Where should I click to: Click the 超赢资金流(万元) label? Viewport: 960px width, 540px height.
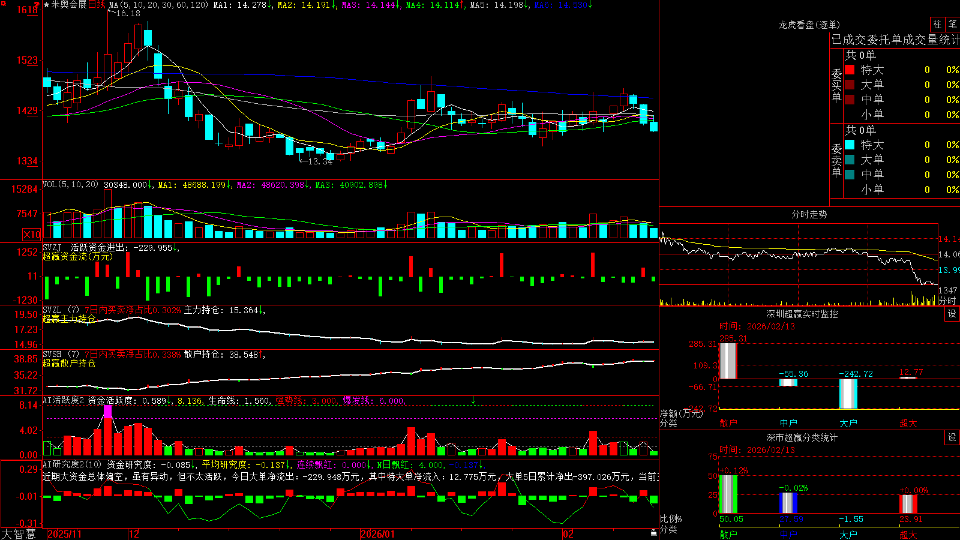click(77, 256)
